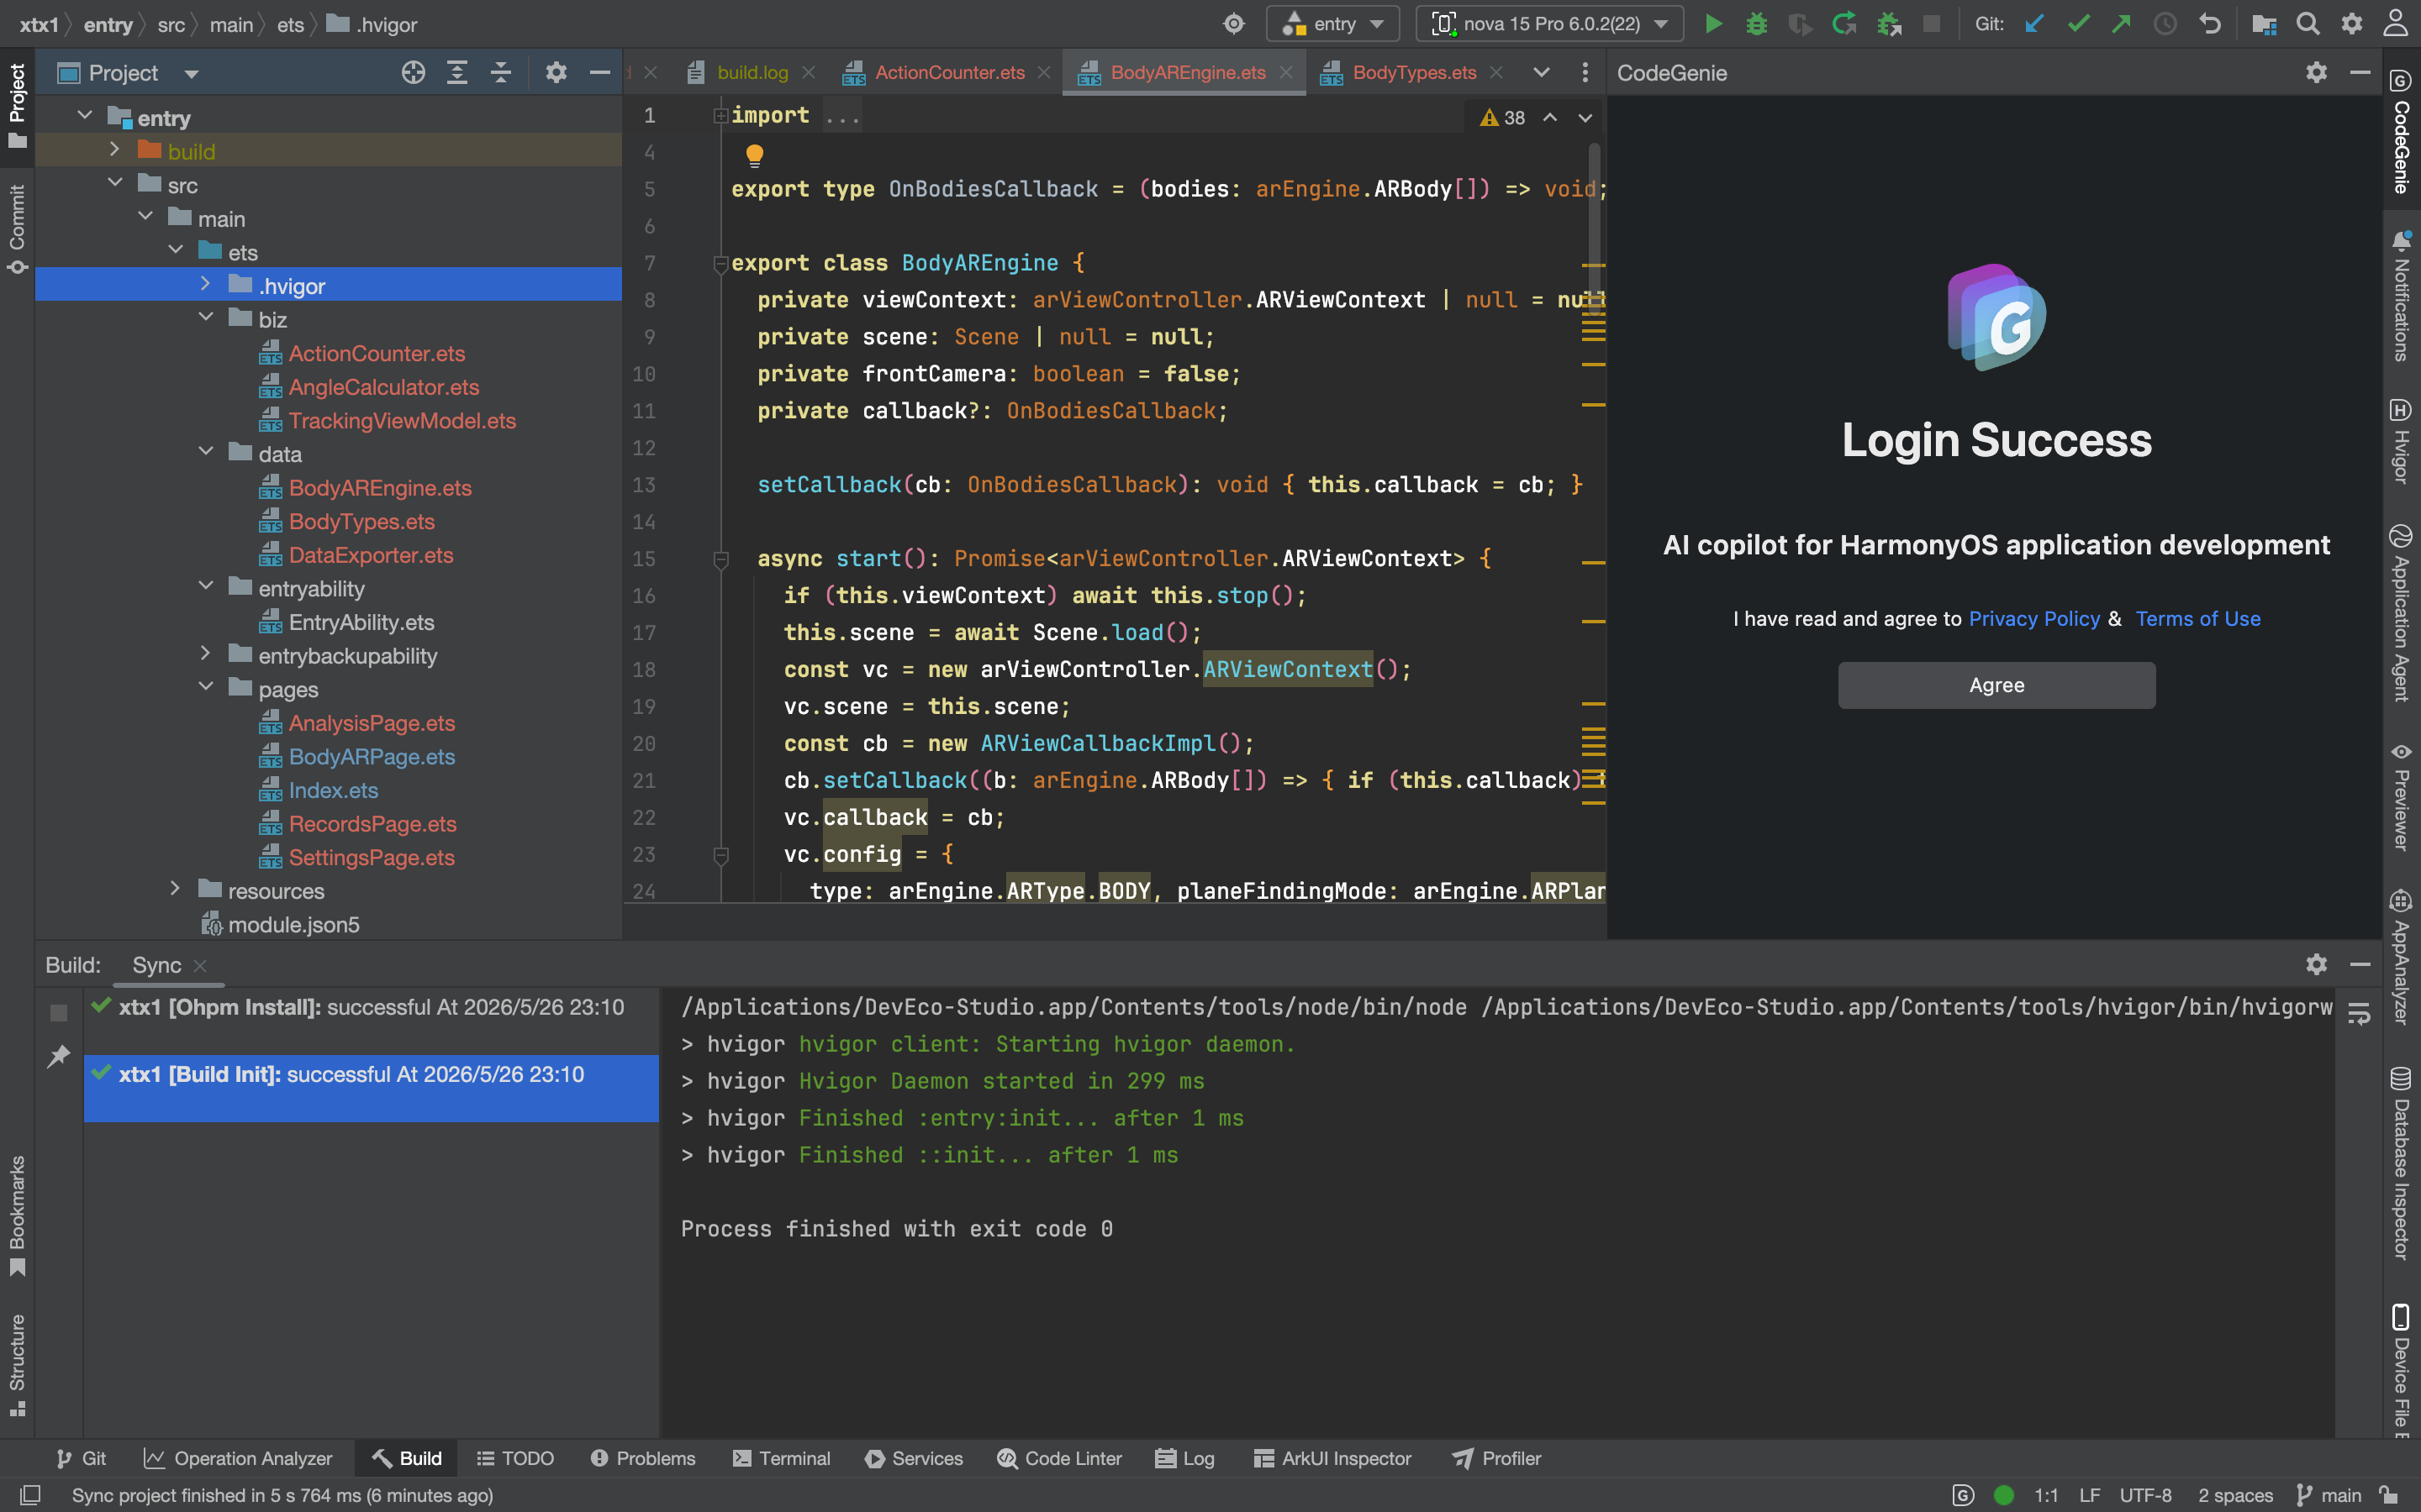Open the Structure tool window
2421x1512 pixels.
[17, 1365]
